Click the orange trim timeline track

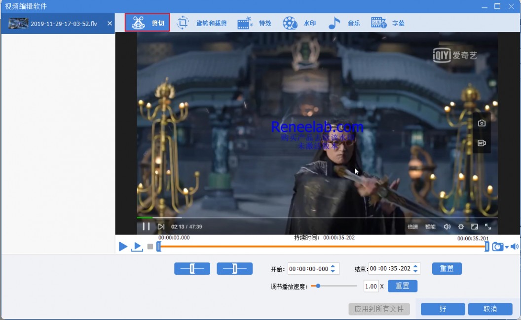tap(323, 246)
